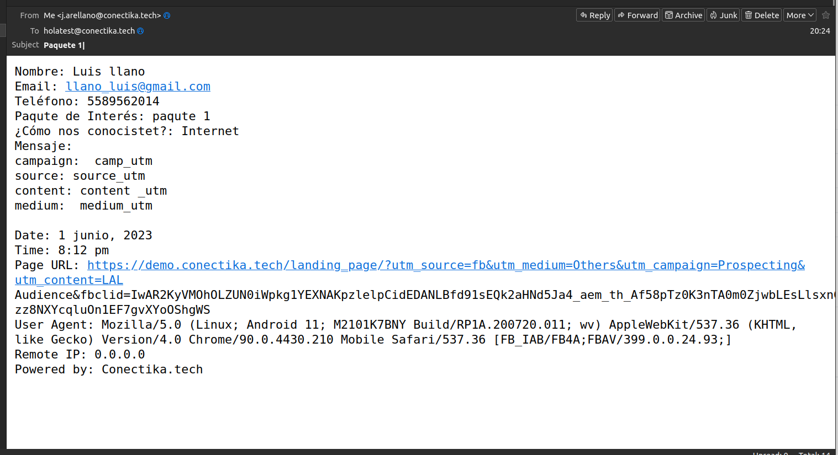Click the subject text Paquete 1

click(x=63, y=45)
